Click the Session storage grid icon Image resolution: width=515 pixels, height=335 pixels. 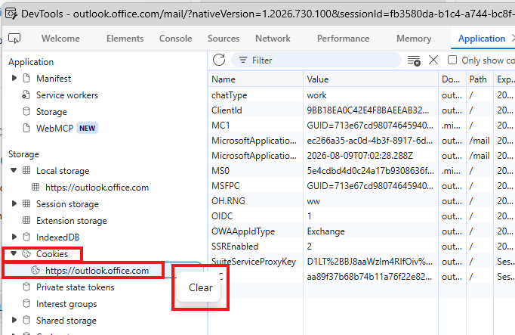pyautogui.click(x=26, y=204)
